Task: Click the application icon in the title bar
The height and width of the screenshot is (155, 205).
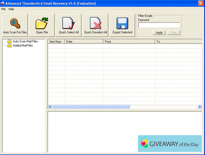Action: [3, 3]
